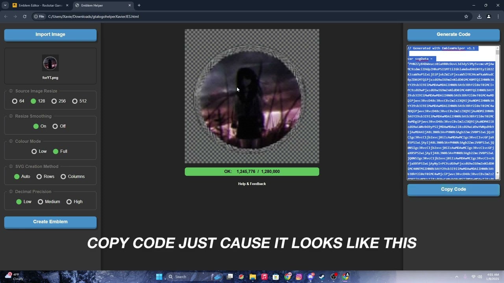Image resolution: width=504 pixels, height=283 pixels.
Task: Click the Generate Code button
Action: (x=454, y=35)
